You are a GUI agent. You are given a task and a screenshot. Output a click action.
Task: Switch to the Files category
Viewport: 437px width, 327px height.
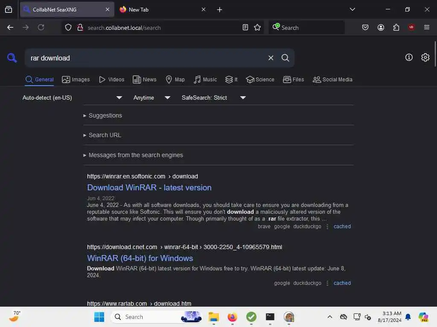pos(293,80)
